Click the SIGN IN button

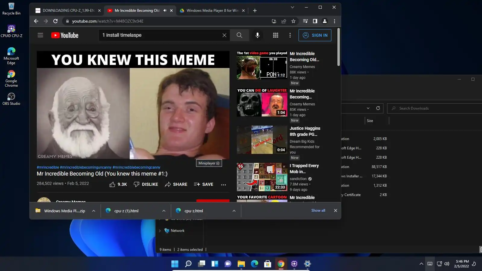tap(315, 35)
